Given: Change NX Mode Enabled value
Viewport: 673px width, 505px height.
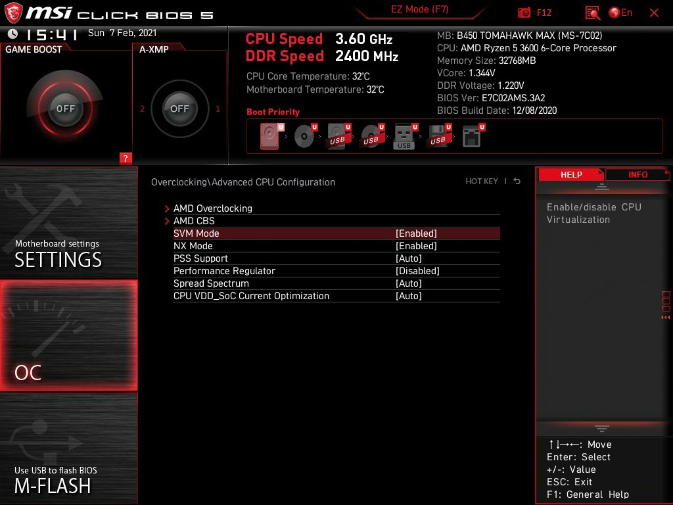Looking at the screenshot, I should click(x=416, y=246).
